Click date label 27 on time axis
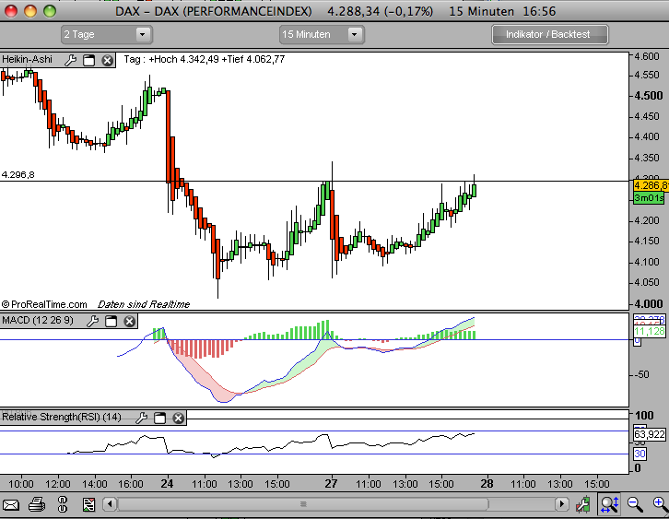Screen dimensions: 669x519 click(x=331, y=484)
